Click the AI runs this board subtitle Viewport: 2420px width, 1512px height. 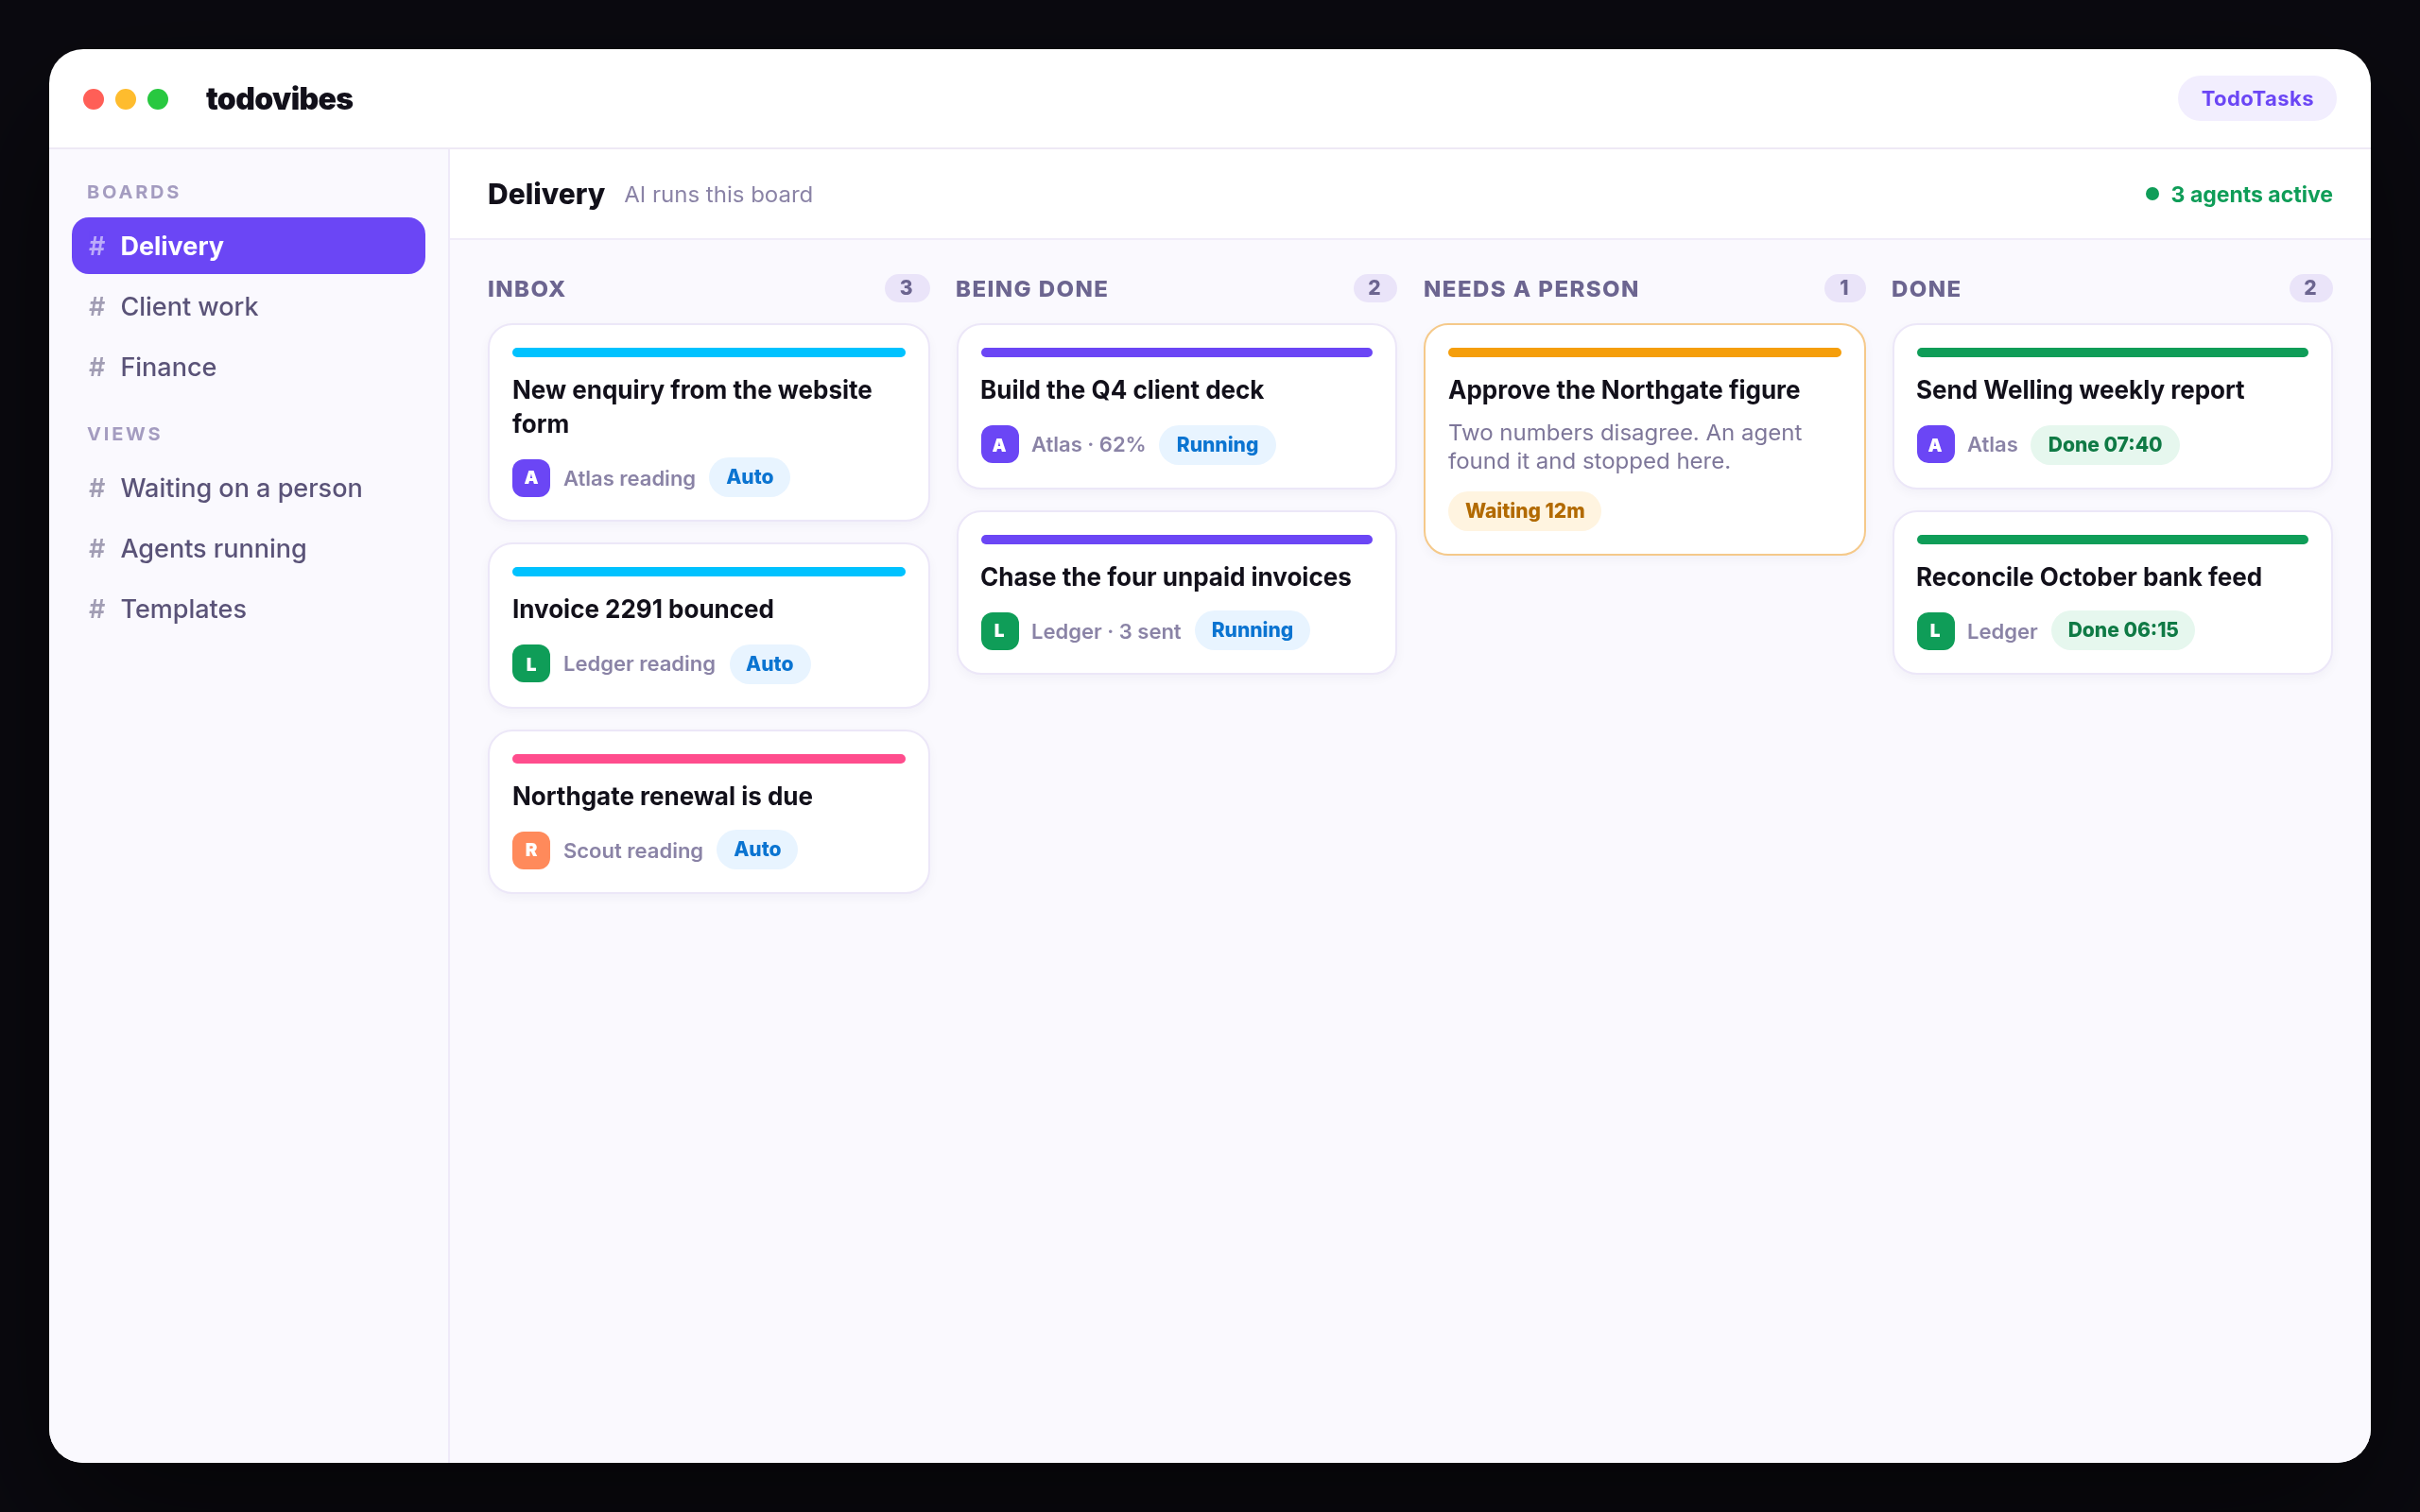pyautogui.click(x=718, y=195)
